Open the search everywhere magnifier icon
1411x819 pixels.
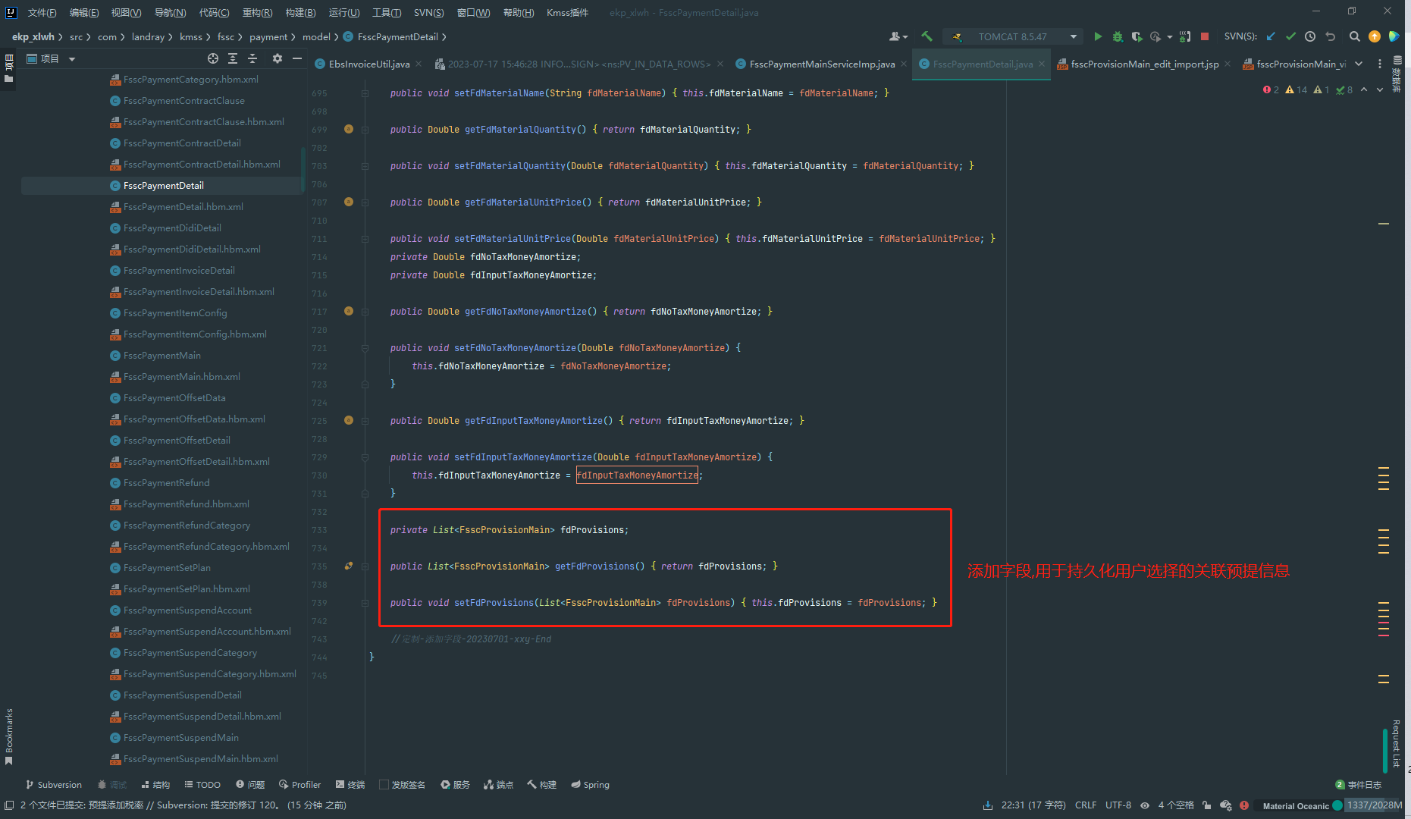tap(1354, 36)
